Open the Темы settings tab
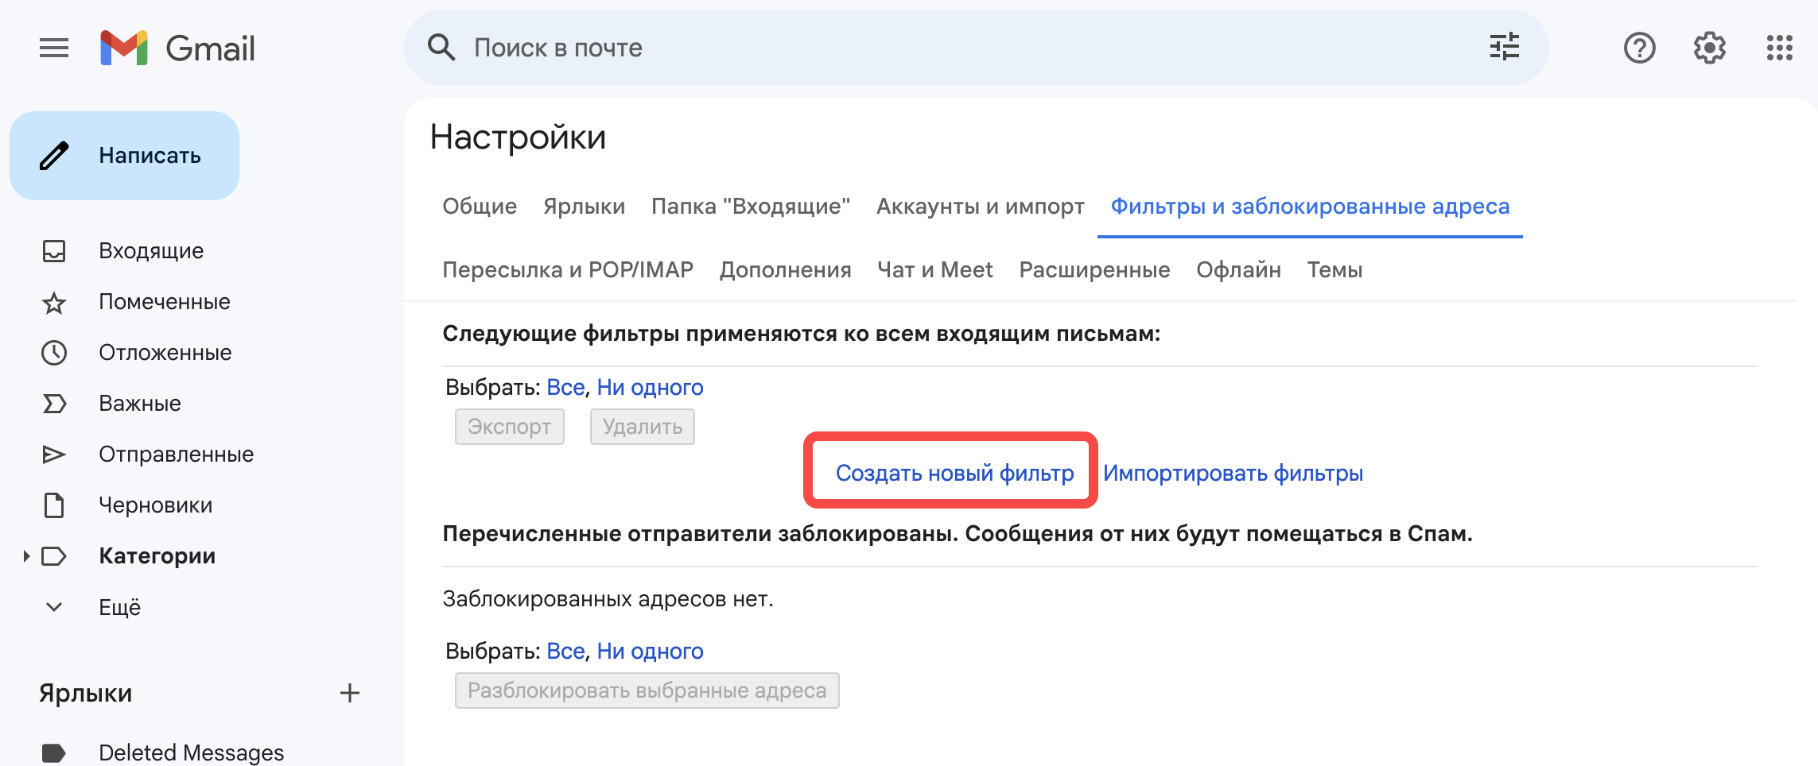Viewport: 1818px width, 766px height. point(1334,270)
